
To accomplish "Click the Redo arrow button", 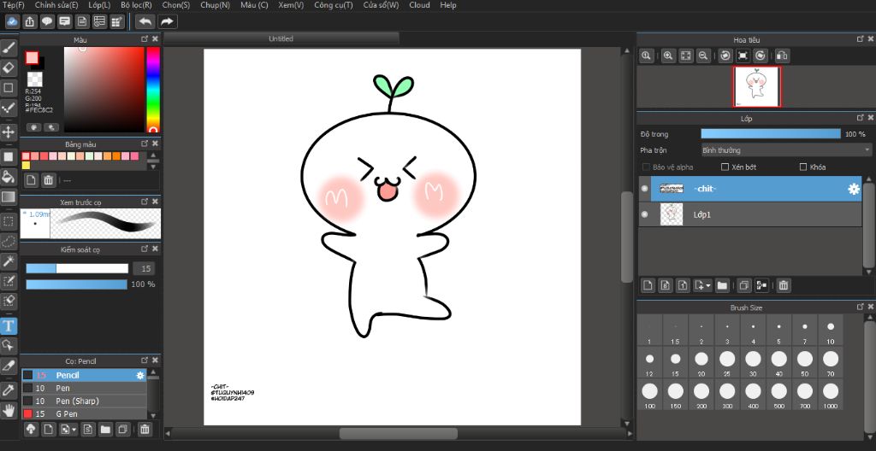I will [x=167, y=21].
